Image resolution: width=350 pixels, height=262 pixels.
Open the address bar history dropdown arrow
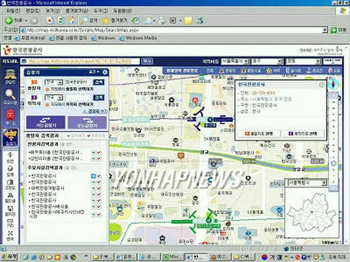[325, 30]
